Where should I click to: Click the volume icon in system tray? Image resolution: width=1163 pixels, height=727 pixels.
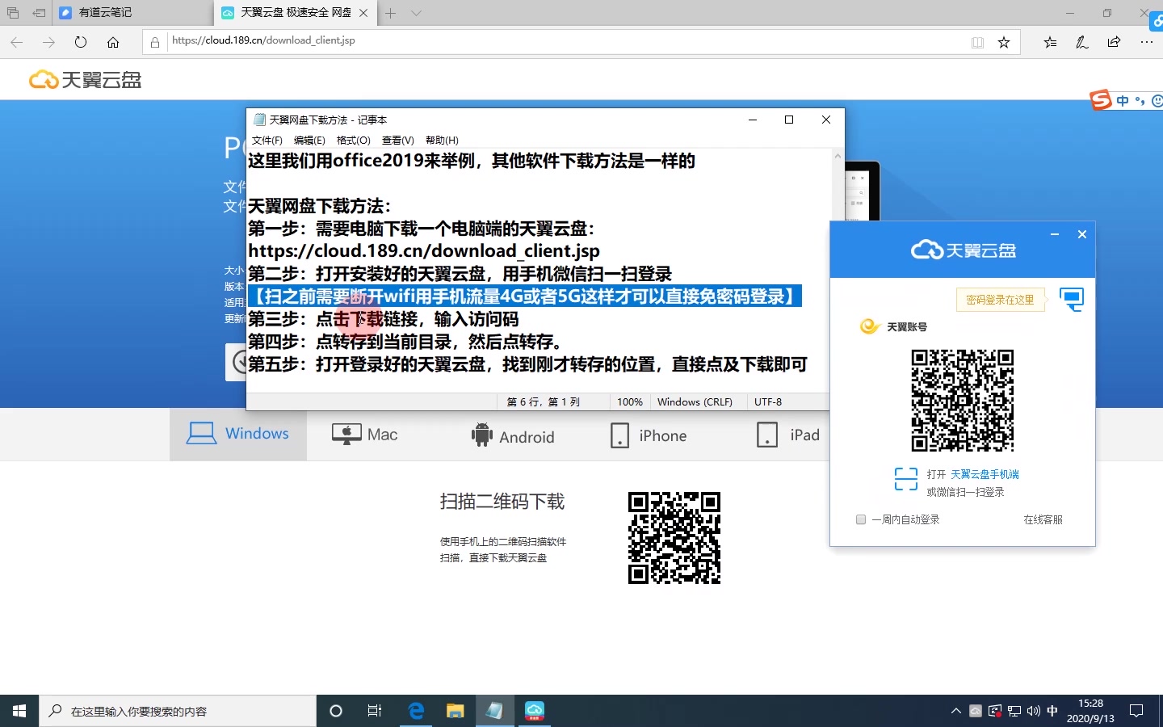coord(1034,711)
